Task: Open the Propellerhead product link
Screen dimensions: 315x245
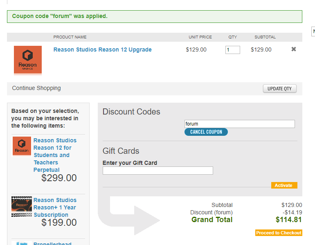Action: (52, 243)
